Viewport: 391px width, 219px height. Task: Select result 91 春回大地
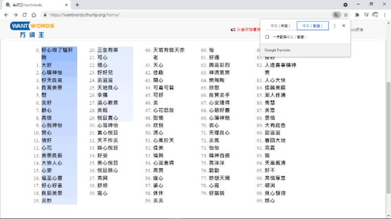coord(275,140)
